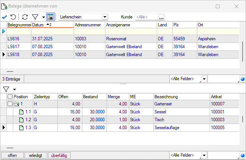Expand the top filter dropdown arrow
The height and width of the screenshot is (160, 246).
43,17
